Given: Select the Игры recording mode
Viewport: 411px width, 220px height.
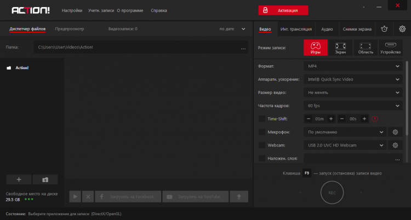Looking at the screenshot, I should pyautogui.click(x=315, y=48).
